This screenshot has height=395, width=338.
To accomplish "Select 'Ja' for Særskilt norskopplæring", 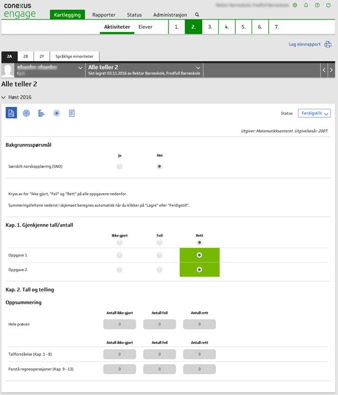I will (119, 167).
